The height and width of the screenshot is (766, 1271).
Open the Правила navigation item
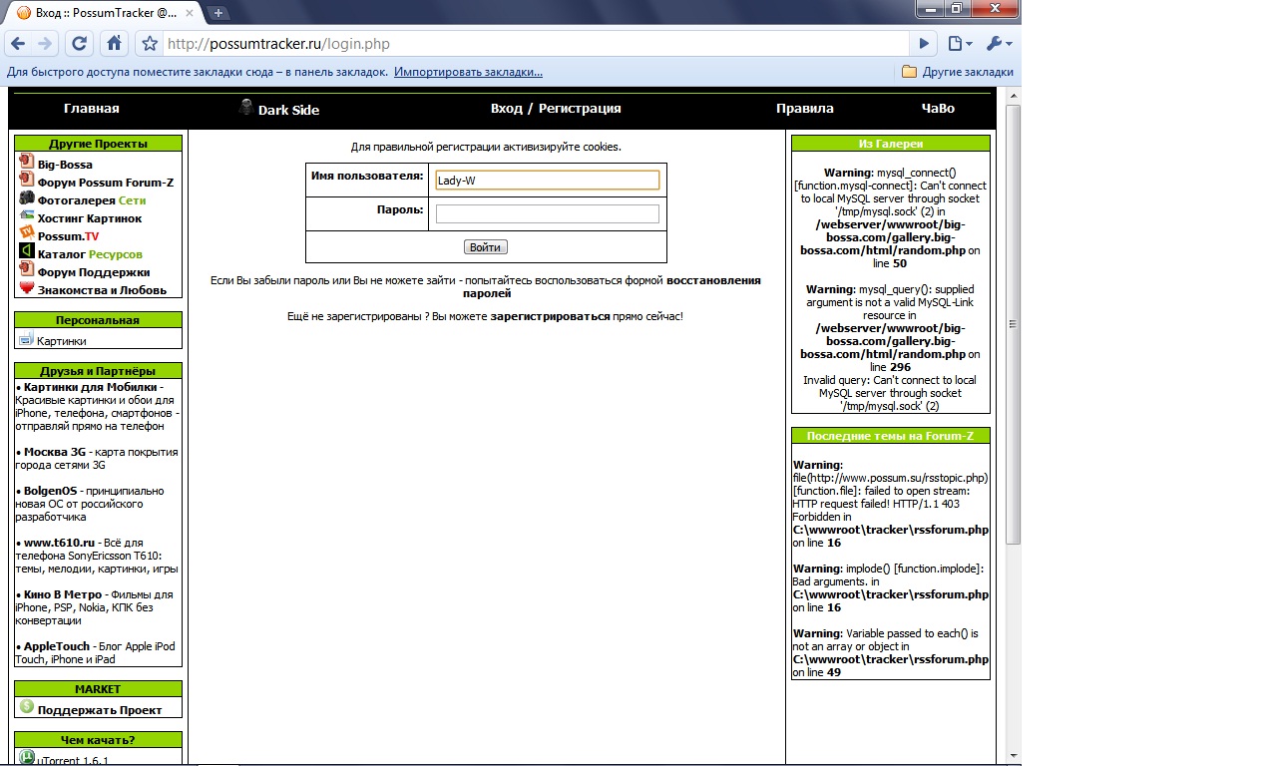point(805,109)
